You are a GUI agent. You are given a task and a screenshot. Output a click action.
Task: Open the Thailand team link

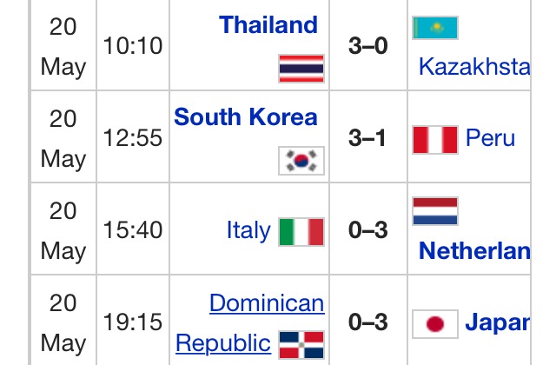tap(268, 25)
